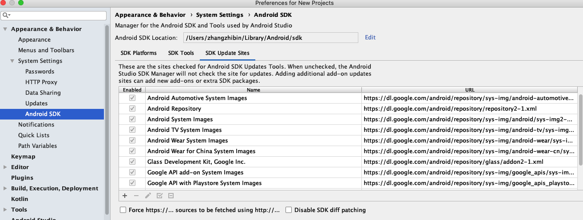
Task: Click the Edit link for SDK location
Action: (x=370, y=38)
